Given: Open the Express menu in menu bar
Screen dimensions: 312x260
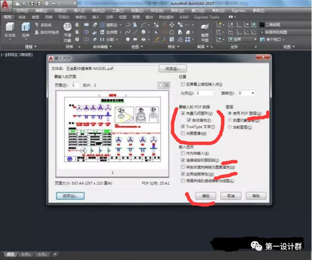Looking at the screenshot, I should click(238, 10).
